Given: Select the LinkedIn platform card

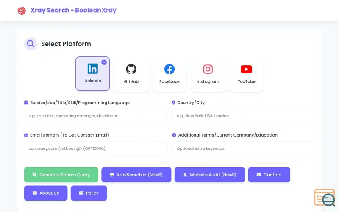Looking at the screenshot, I should 92,73.
